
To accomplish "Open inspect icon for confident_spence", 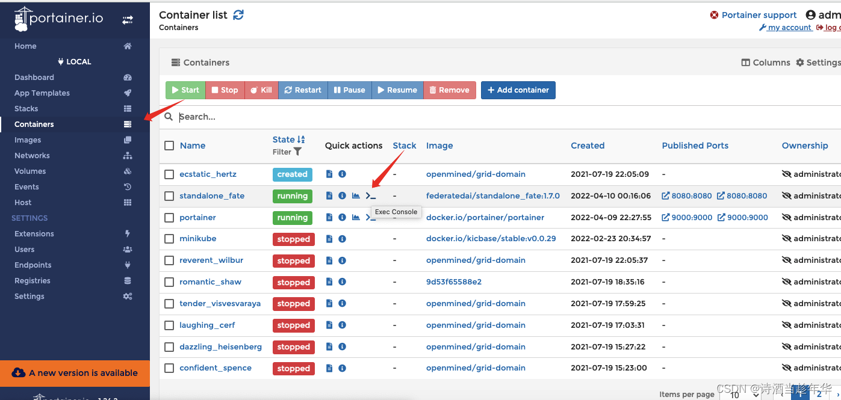I will 342,368.
